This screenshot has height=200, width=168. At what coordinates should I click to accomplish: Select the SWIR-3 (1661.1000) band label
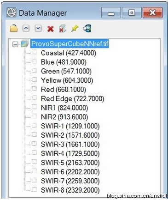pos(70,145)
